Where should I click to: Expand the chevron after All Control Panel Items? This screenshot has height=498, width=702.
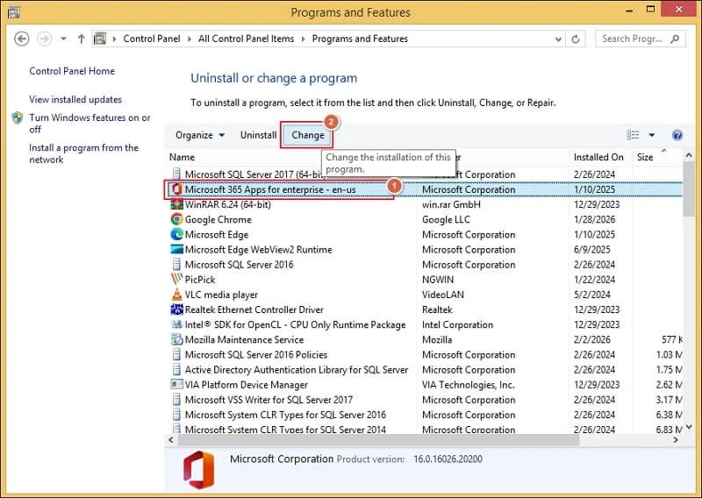click(x=303, y=39)
